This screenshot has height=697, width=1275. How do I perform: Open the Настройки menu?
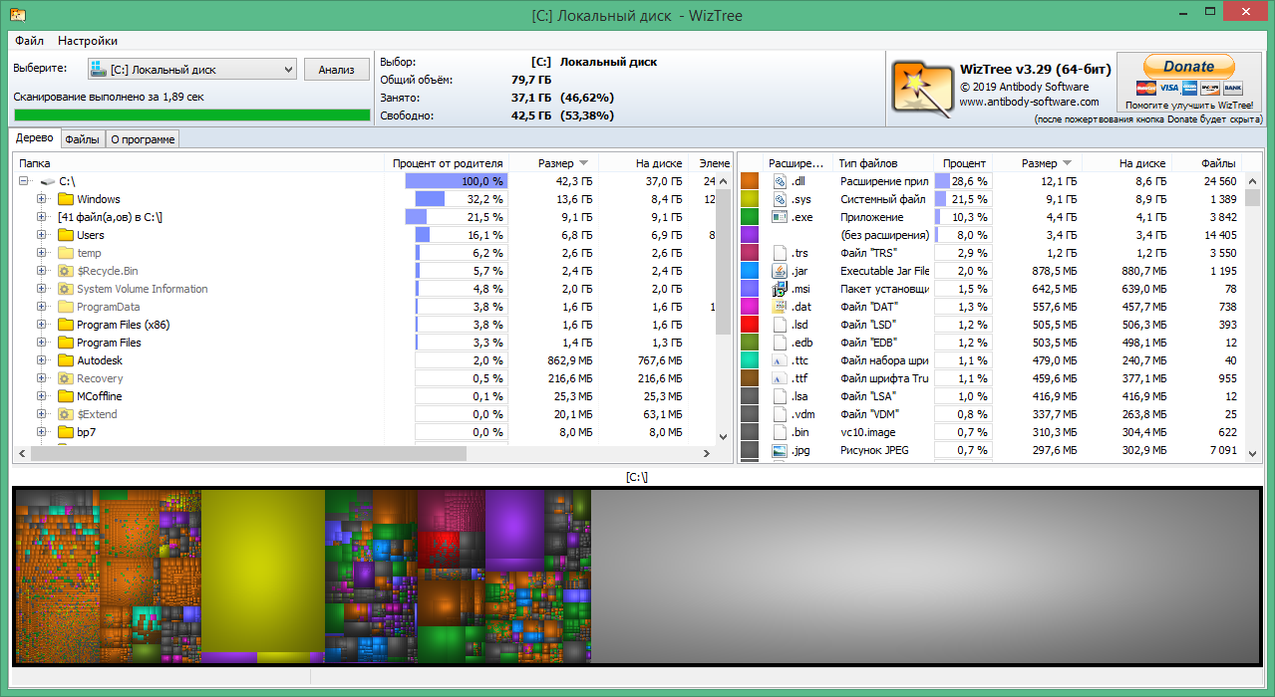[x=88, y=41]
